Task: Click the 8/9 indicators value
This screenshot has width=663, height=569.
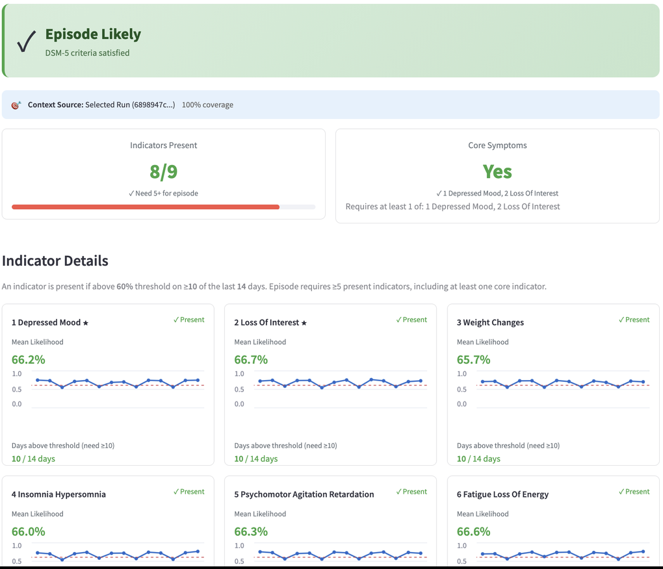Action: coord(164,171)
